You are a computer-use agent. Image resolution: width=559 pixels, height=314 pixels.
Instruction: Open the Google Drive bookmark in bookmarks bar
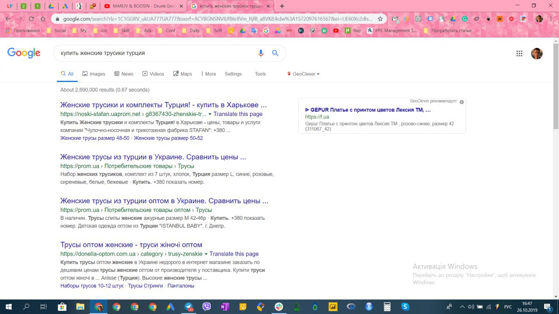(242, 31)
